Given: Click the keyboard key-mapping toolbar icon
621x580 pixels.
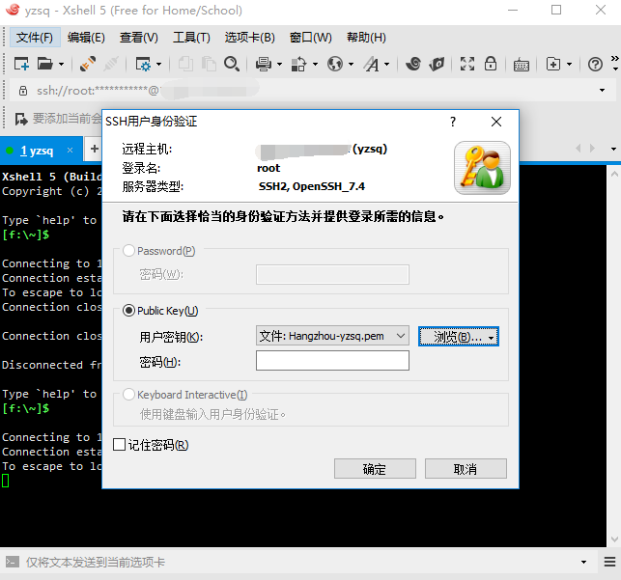Looking at the screenshot, I should click(x=522, y=65).
